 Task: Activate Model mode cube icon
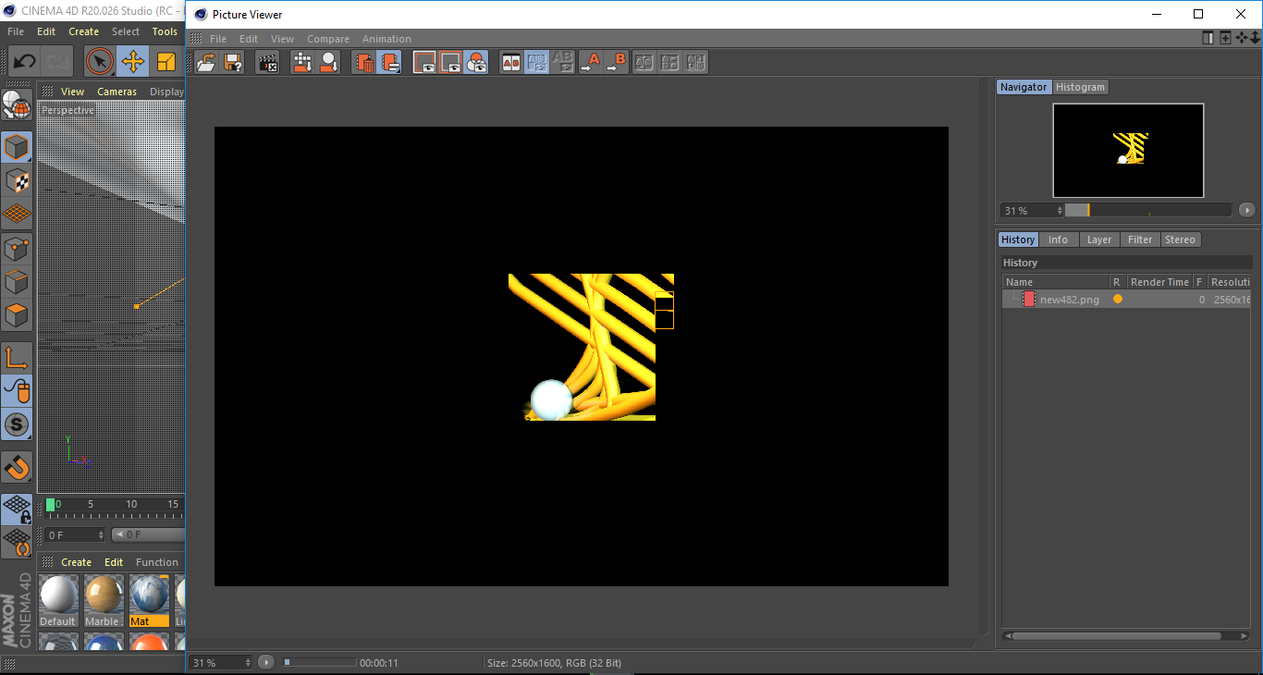[x=17, y=147]
